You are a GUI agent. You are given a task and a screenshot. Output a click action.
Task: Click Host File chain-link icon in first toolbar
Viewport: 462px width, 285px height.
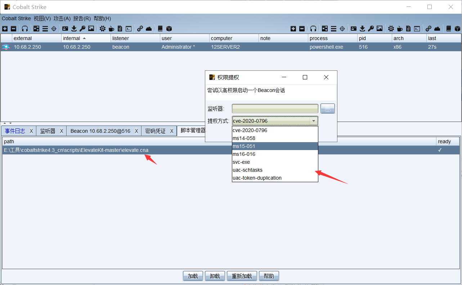pos(140,28)
